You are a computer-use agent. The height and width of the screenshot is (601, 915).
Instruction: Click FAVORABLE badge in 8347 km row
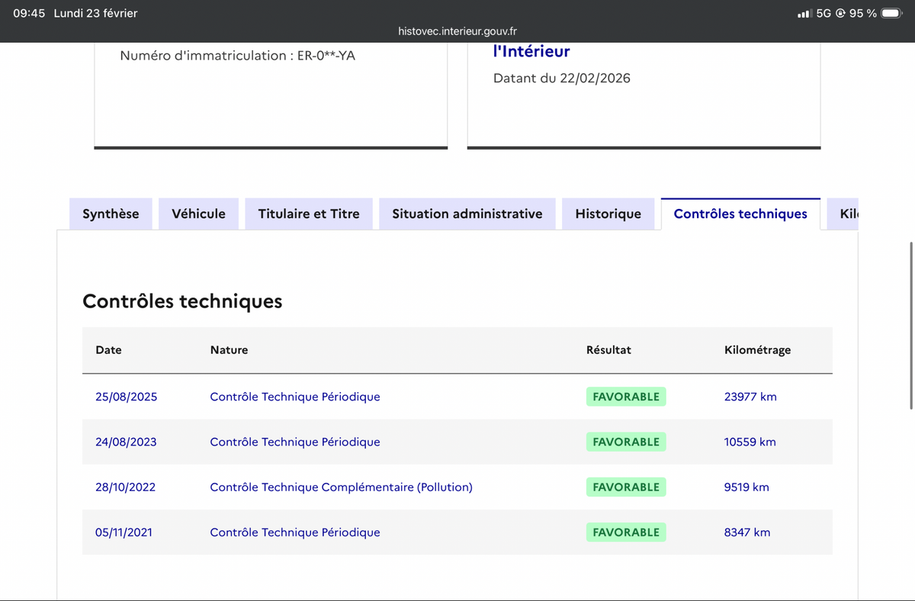[x=626, y=532]
